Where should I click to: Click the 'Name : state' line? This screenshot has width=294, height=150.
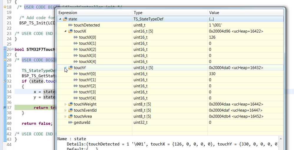[x=72, y=139]
